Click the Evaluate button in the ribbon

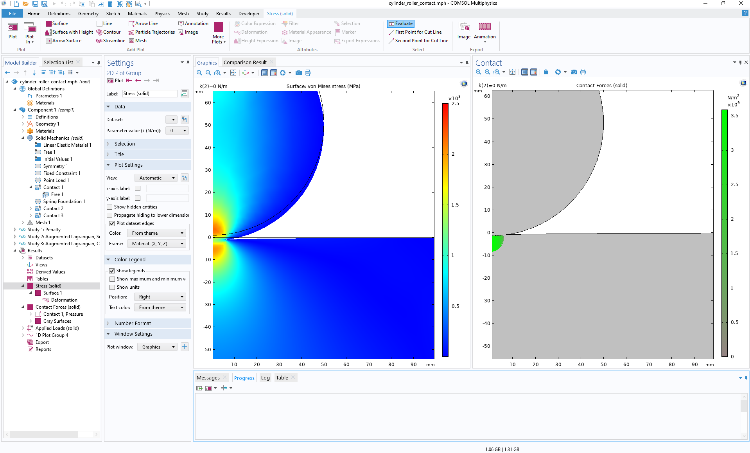pyautogui.click(x=400, y=23)
